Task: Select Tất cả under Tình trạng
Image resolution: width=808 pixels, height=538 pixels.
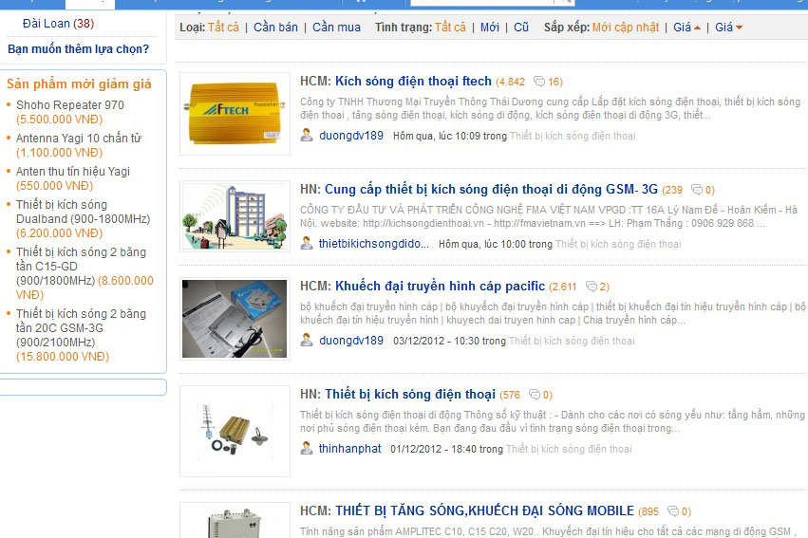Action: click(x=450, y=28)
